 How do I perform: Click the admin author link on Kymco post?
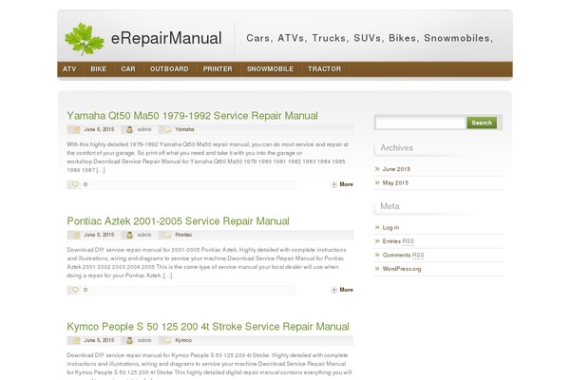tap(144, 340)
